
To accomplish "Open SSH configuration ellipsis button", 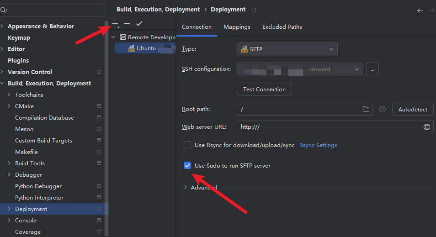I will point(372,69).
